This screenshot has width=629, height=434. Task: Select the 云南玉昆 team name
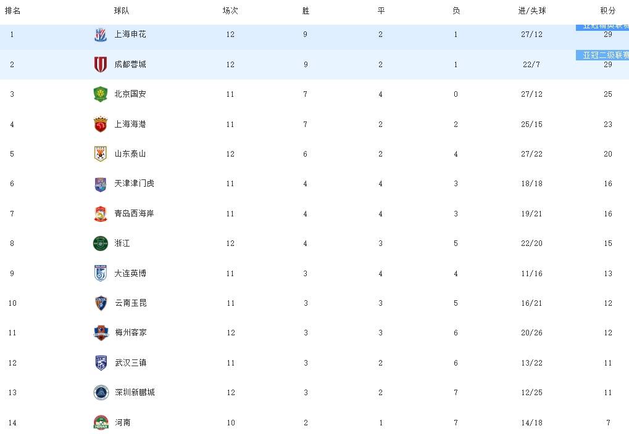(x=130, y=303)
